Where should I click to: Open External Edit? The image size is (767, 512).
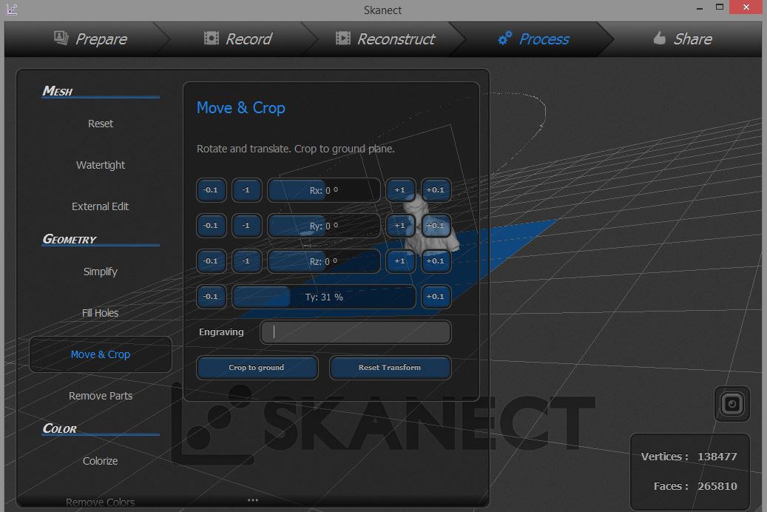(101, 206)
